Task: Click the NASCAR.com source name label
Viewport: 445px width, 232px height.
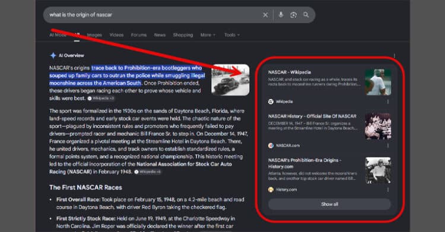Action: click(288, 146)
